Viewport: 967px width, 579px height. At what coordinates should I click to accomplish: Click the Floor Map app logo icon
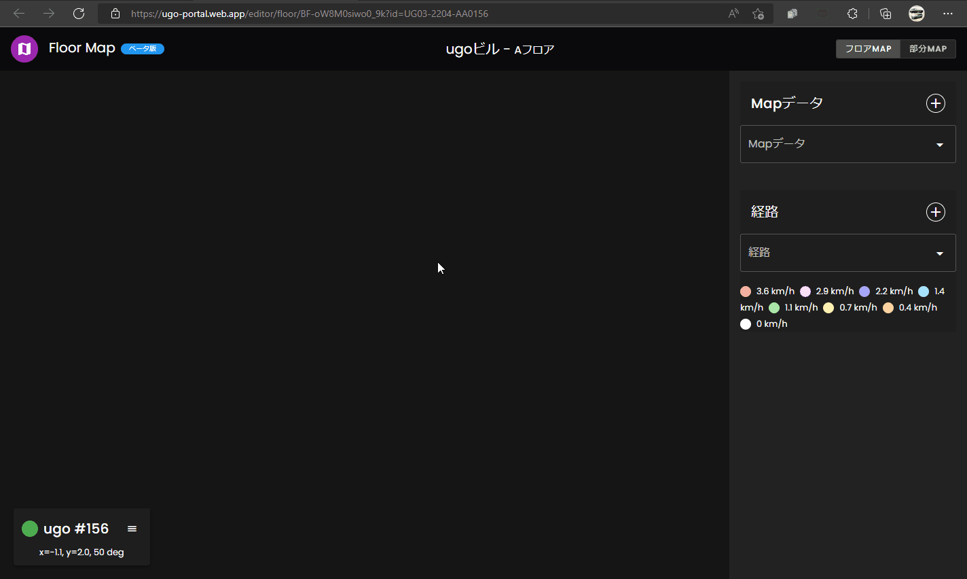pos(24,48)
